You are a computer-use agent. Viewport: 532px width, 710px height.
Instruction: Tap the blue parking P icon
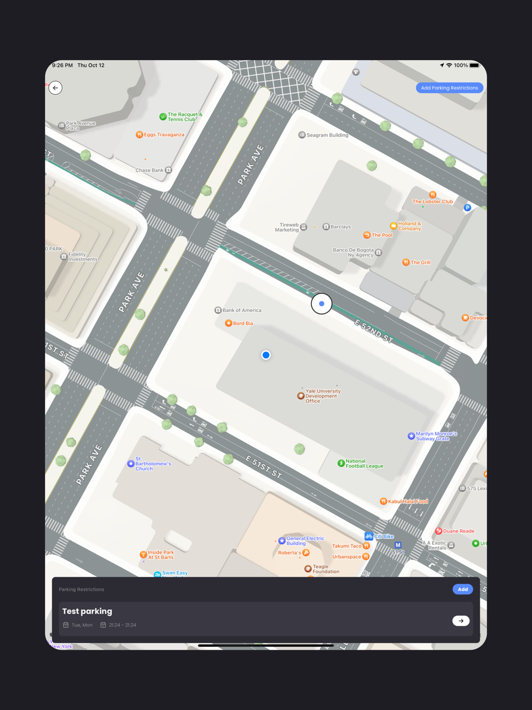(x=467, y=208)
